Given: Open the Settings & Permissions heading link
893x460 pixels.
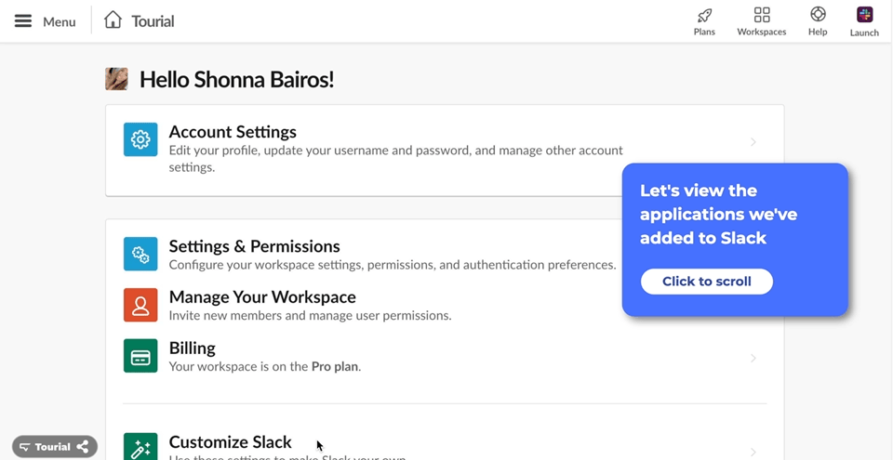Looking at the screenshot, I should point(254,246).
